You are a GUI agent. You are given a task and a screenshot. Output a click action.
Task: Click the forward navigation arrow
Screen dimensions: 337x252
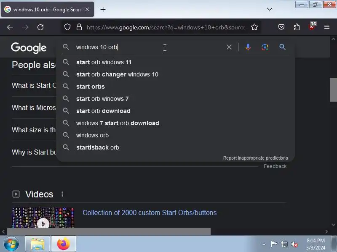click(25, 27)
